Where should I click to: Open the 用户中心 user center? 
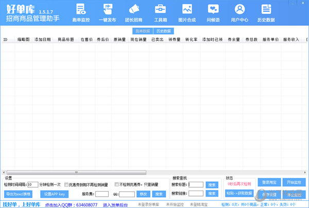click(239, 13)
